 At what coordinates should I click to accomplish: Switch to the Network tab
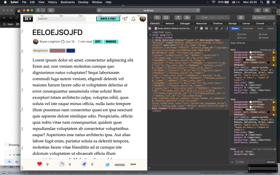coord(170,23)
